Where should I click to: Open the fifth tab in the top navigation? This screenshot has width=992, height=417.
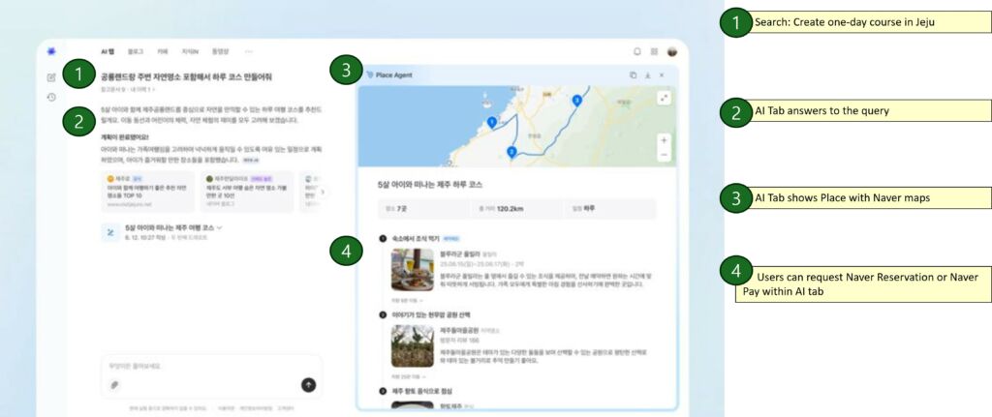221,52
